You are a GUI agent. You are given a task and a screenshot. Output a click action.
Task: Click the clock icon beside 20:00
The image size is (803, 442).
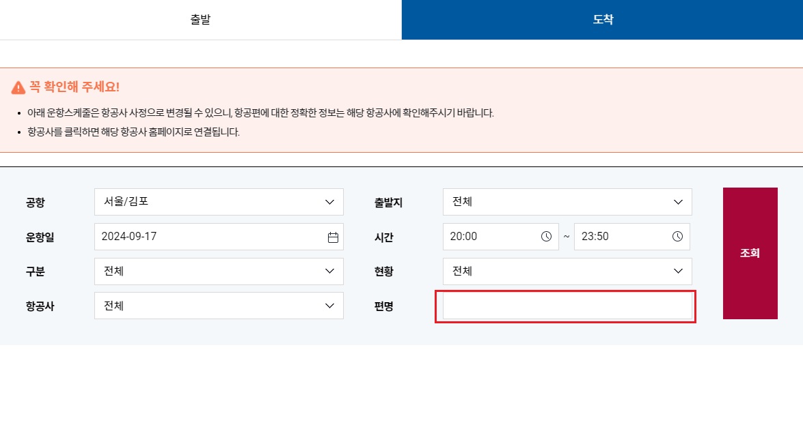coord(546,236)
